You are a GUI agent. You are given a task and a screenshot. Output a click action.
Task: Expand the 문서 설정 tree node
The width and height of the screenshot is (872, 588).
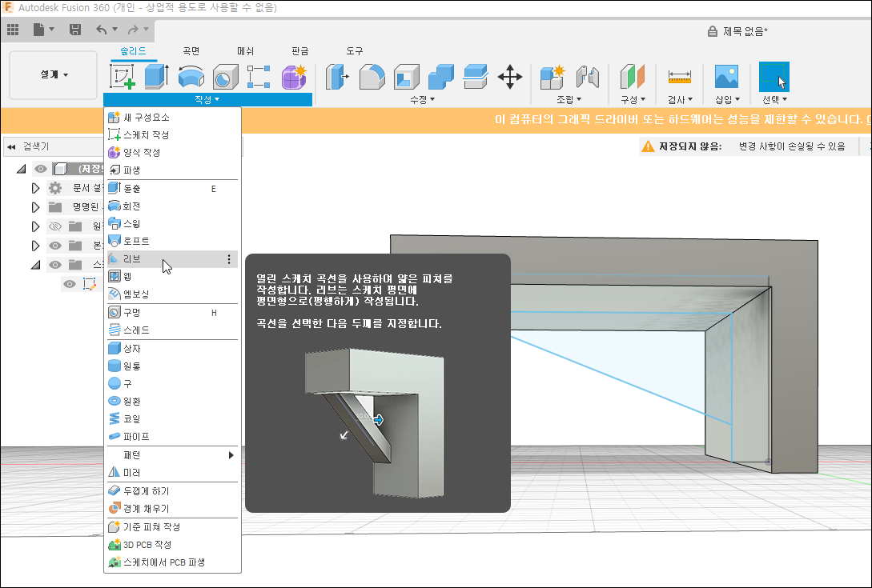tap(35, 189)
